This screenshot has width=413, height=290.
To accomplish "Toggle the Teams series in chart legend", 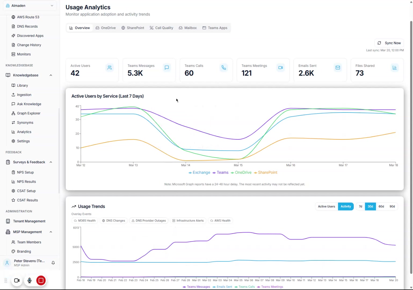I will tap(220, 173).
